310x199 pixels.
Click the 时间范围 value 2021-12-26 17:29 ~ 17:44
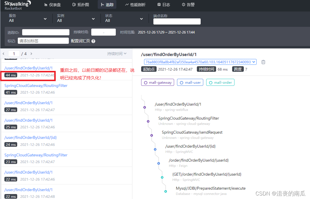166,32
